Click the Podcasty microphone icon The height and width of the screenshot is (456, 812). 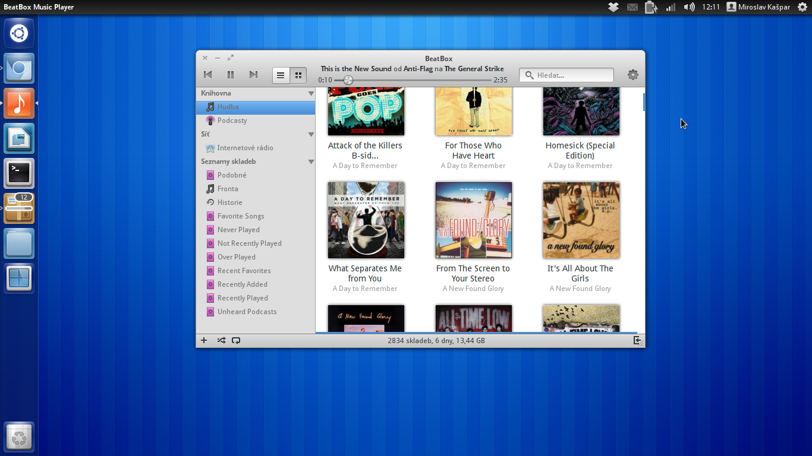(210, 121)
